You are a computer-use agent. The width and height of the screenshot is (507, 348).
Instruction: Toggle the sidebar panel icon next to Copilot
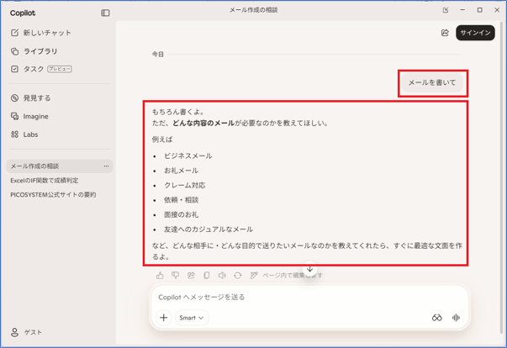point(105,13)
